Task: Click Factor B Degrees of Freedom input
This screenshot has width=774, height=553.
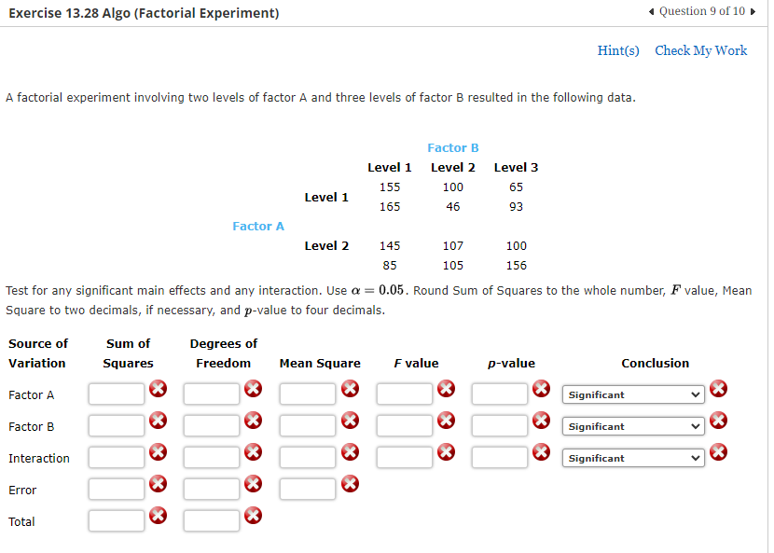Action: click(212, 425)
